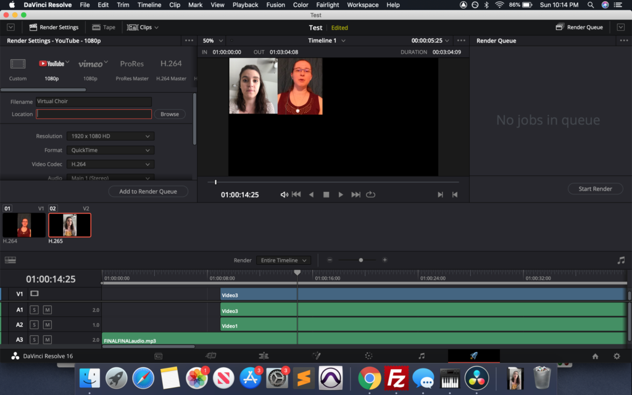The image size is (632, 395).
Task: Mute audio track A3
Action: [48, 339]
